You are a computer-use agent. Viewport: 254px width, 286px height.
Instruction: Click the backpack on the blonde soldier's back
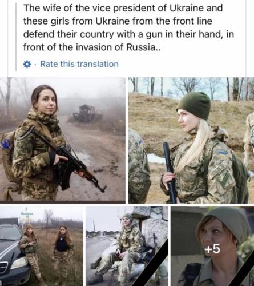pyautogui.click(x=240, y=174)
